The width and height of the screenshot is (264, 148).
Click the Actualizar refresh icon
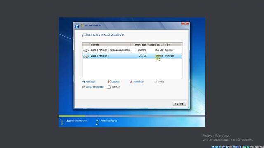pyautogui.click(x=84, y=82)
